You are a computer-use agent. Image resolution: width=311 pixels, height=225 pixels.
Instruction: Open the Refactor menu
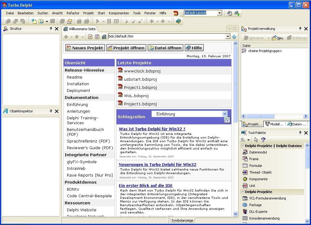click(73, 13)
